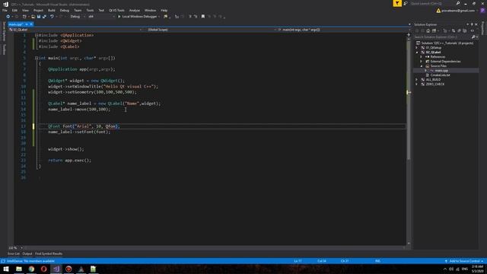Screen dimensions: 487x274
Task: Open the Error List tab
Action: [14, 253]
